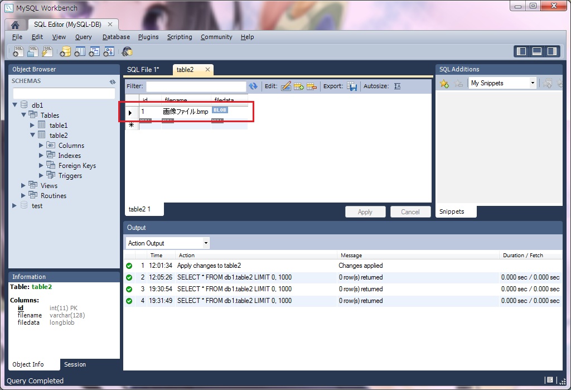Screen dimensions: 571x390
Task: Expand the Views folder
Action: (x=23, y=186)
